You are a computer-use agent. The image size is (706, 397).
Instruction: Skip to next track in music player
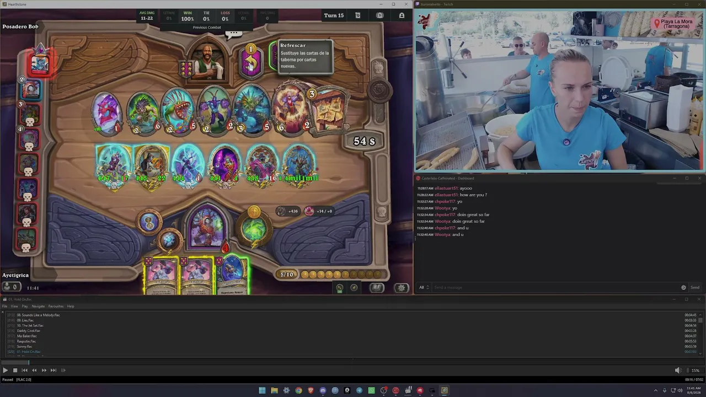pos(54,371)
